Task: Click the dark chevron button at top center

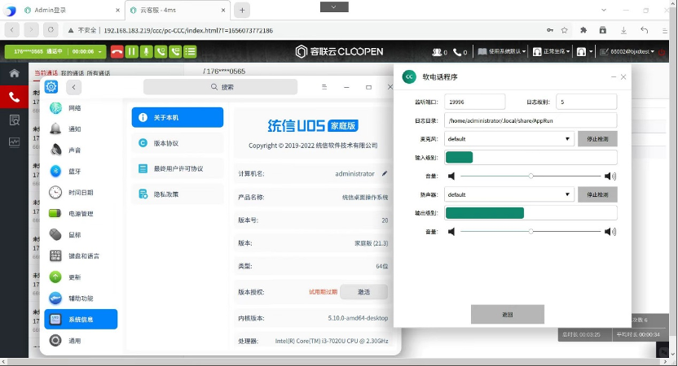Action: point(334,7)
